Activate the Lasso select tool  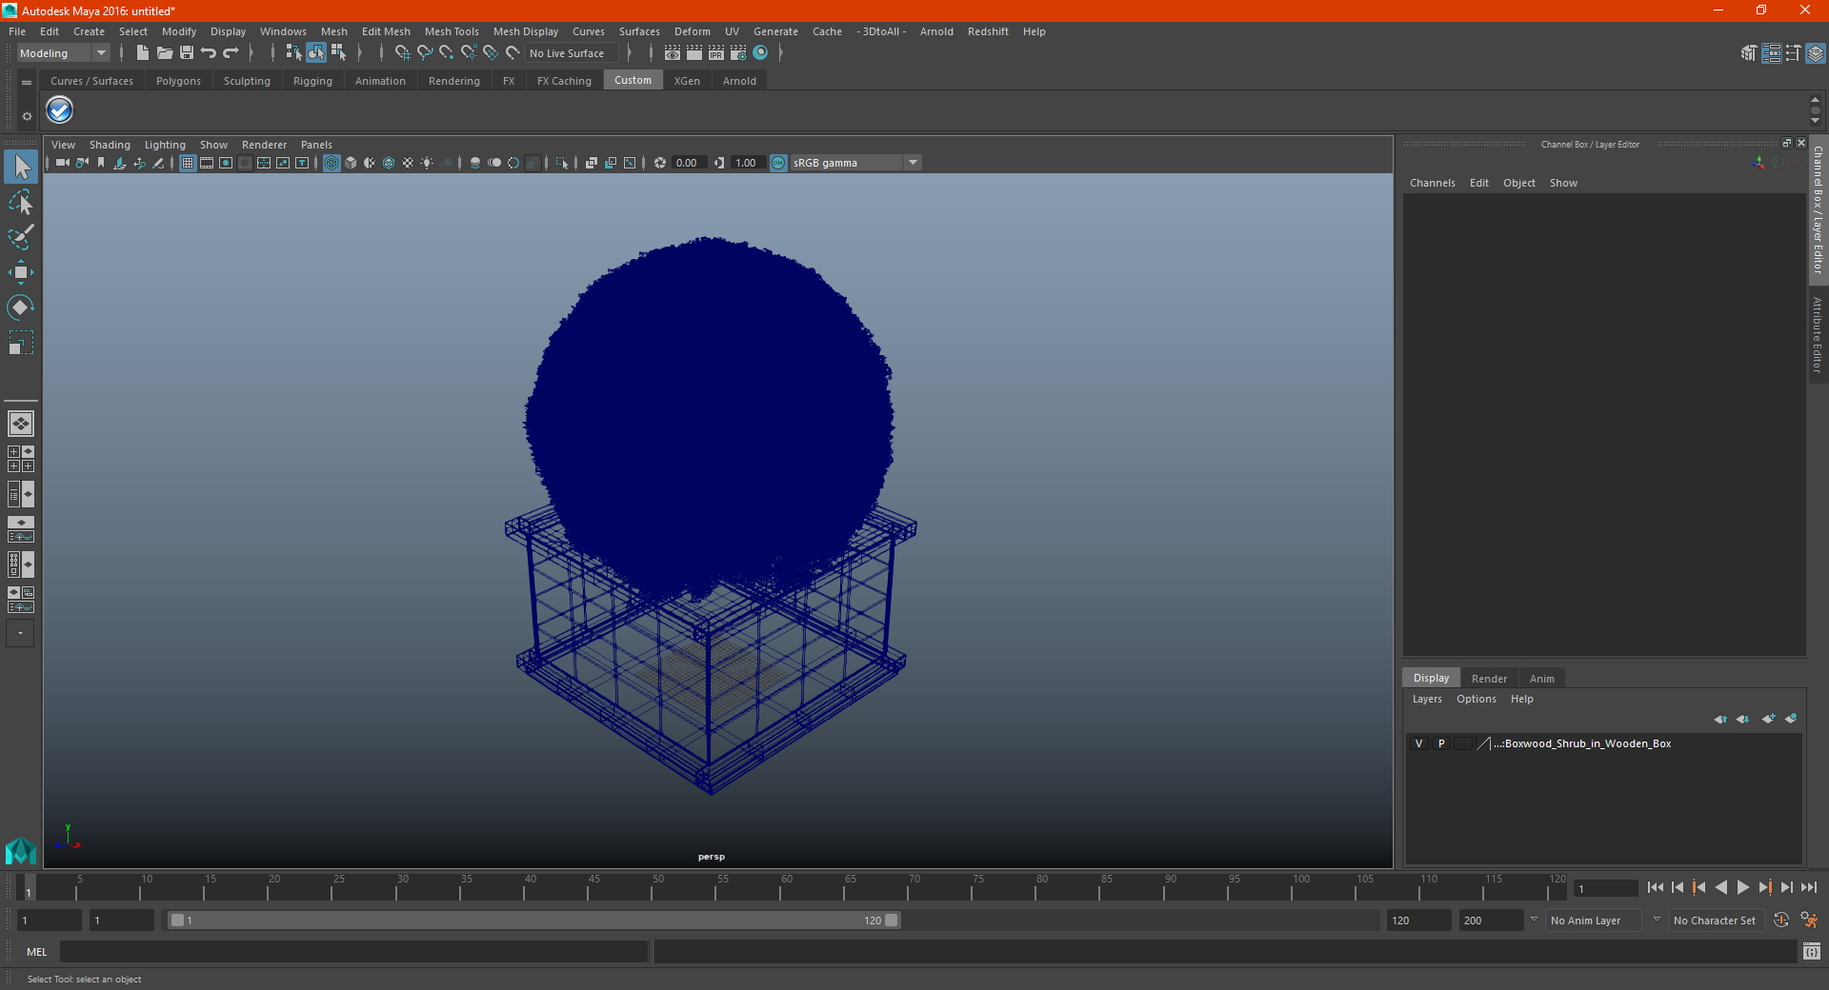point(21,202)
